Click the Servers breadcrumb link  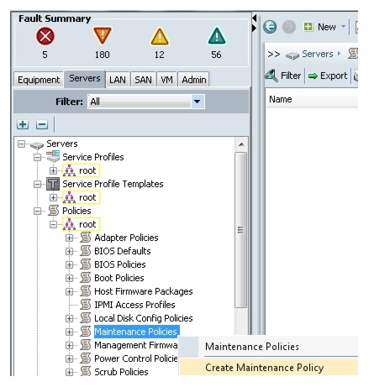coord(318,54)
